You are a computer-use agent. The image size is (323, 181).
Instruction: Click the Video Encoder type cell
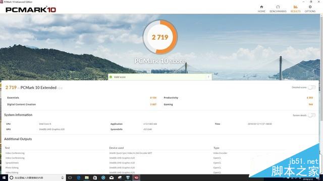point(220,153)
